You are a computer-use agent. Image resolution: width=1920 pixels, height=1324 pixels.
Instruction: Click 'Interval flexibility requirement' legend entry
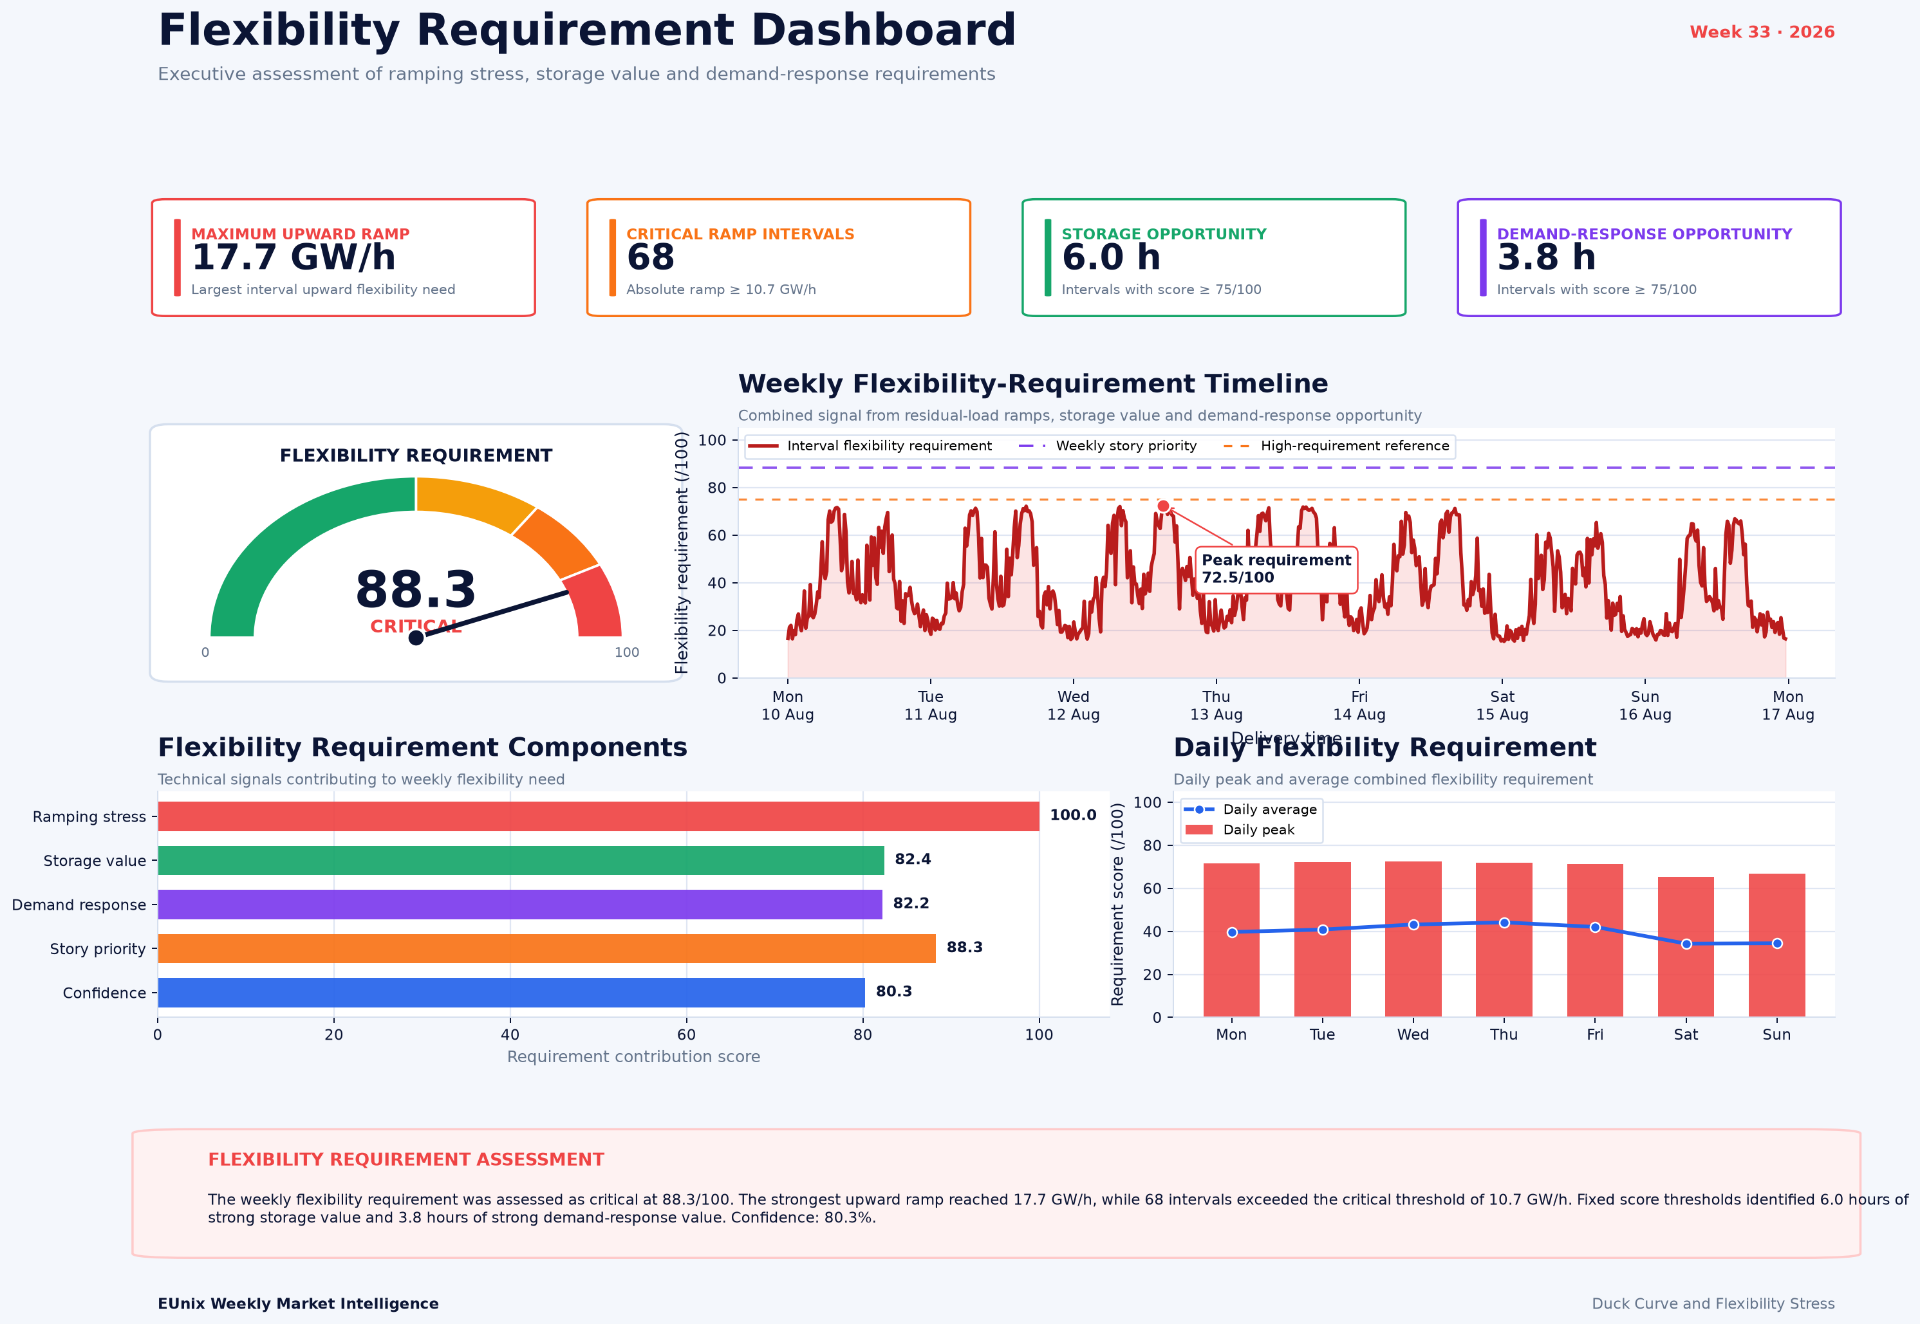[x=870, y=446]
